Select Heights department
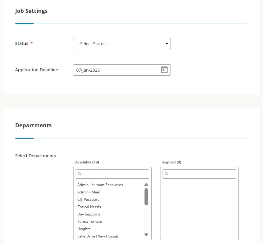Screen dimensions: 263x243 84,229
